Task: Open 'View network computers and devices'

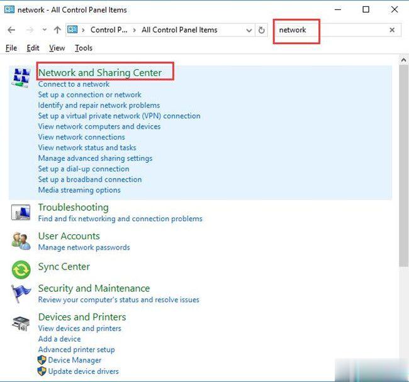Action: [99, 126]
